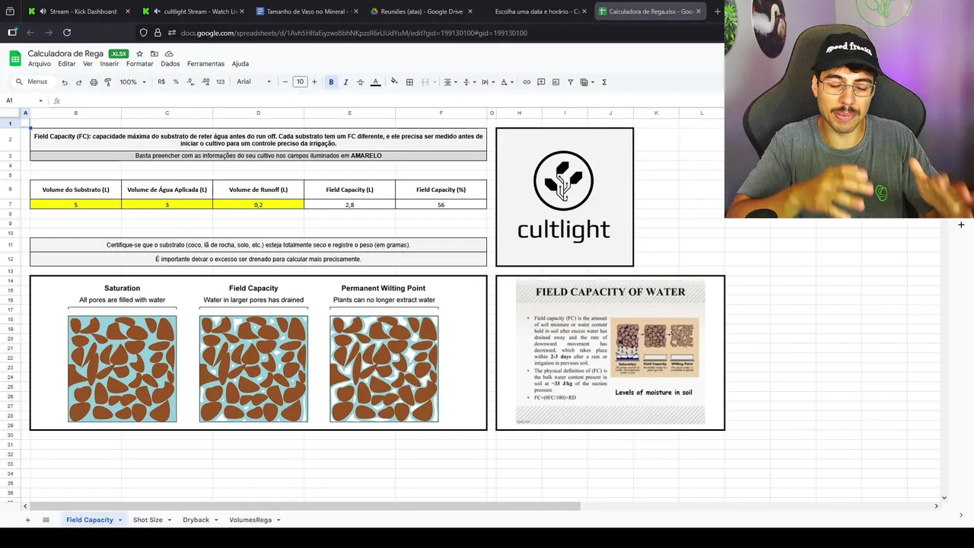Open the Ferramentas menu
974x548 pixels.
[205, 64]
